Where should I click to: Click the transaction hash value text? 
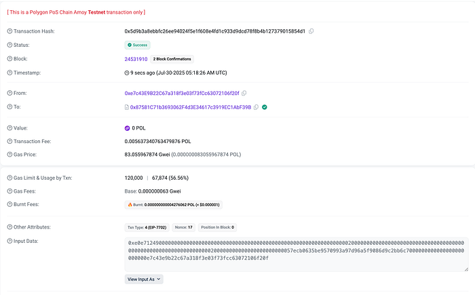coord(215,31)
